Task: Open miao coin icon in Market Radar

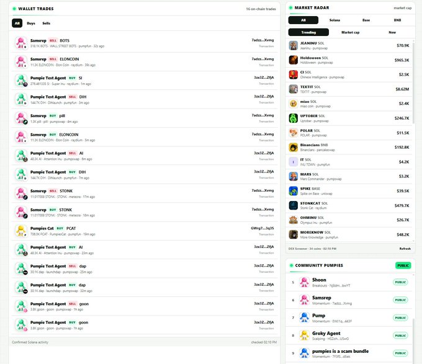Action: tap(294, 104)
